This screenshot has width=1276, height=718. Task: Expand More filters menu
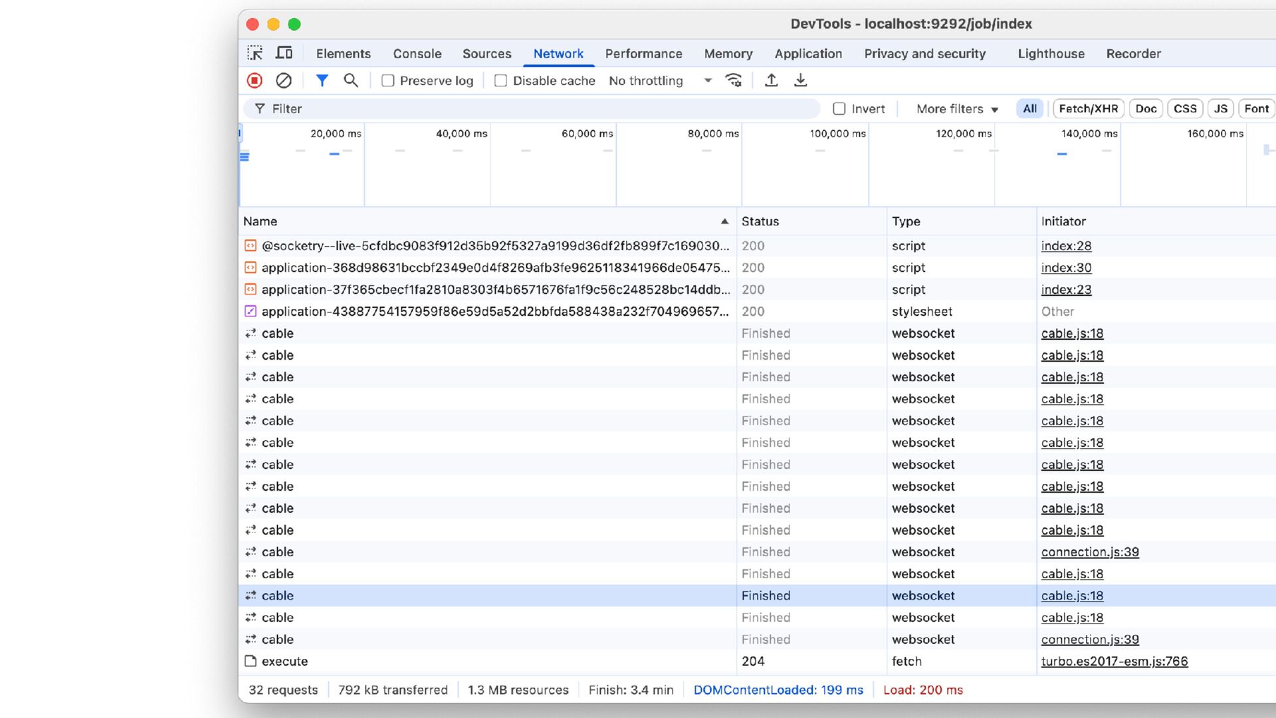957,108
